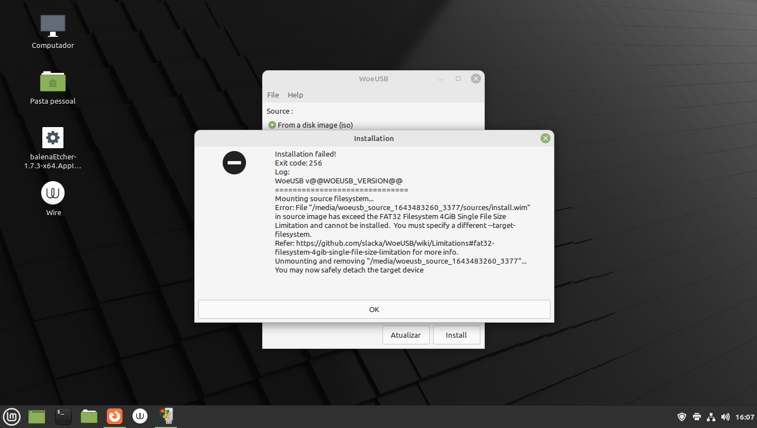Open the Linux Mint start menu
This screenshot has width=757, height=428.
click(12, 416)
